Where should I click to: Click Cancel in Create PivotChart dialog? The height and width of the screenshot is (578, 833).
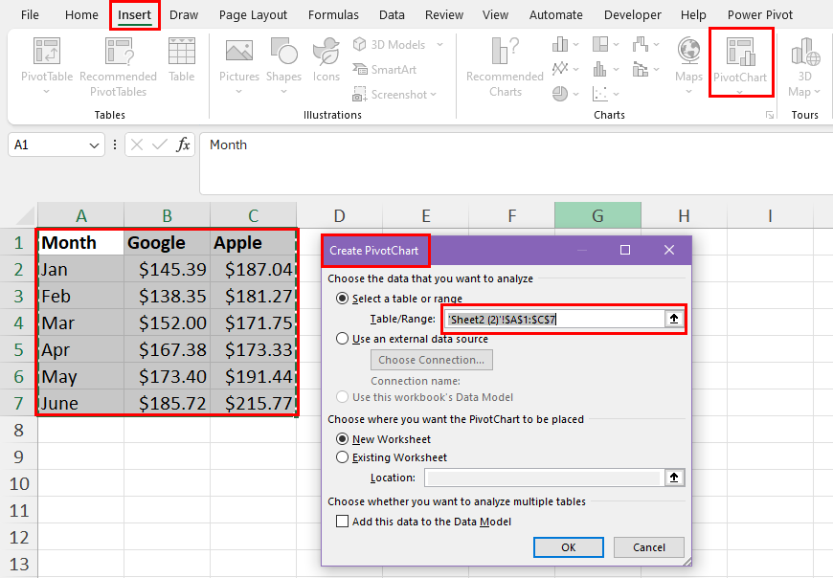point(648,547)
